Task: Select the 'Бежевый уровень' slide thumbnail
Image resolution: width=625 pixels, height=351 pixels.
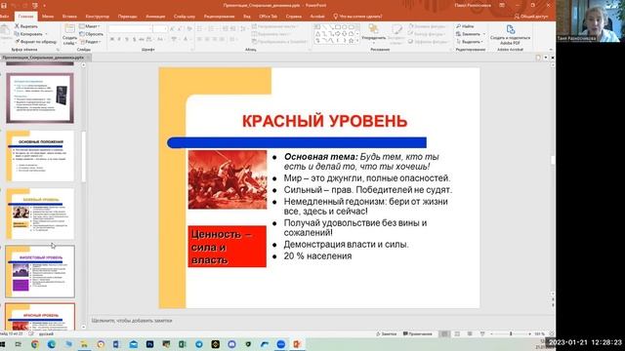Action: pos(40,214)
